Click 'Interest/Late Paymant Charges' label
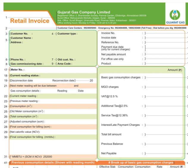 tap(120, 125)
